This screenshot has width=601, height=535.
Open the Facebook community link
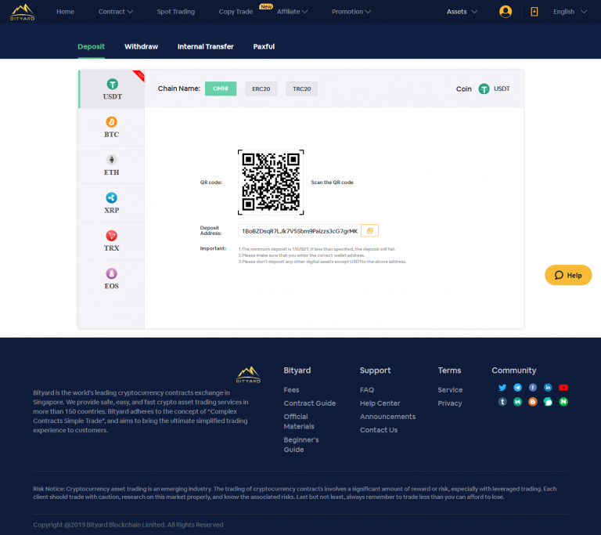click(x=533, y=387)
